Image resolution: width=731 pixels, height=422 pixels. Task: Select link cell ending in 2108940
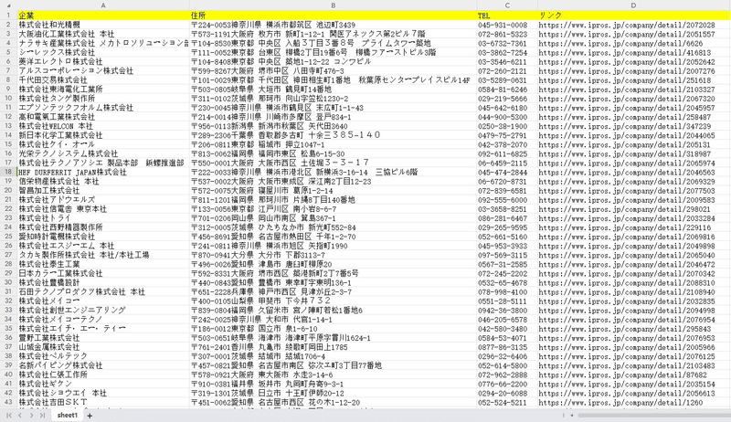634,291
